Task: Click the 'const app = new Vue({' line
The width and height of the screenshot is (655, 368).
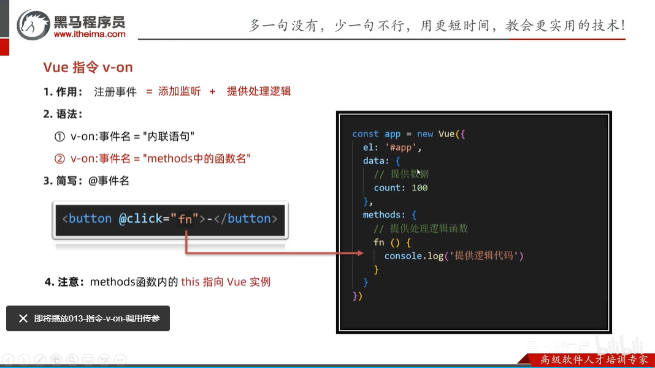Action: click(408, 134)
